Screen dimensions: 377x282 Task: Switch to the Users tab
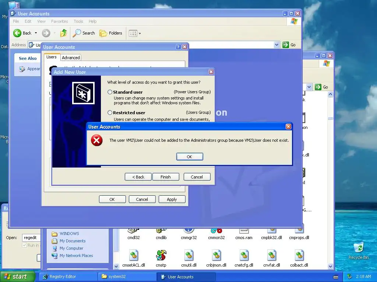point(52,57)
